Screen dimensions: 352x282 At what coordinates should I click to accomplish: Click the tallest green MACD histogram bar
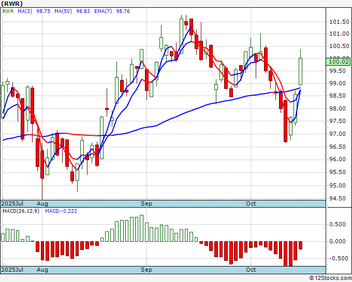(141, 228)
